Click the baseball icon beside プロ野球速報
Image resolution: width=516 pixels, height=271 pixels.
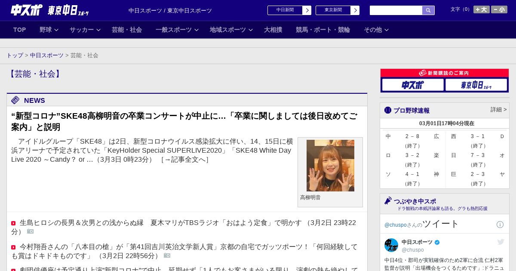click(x=388, y=110)
